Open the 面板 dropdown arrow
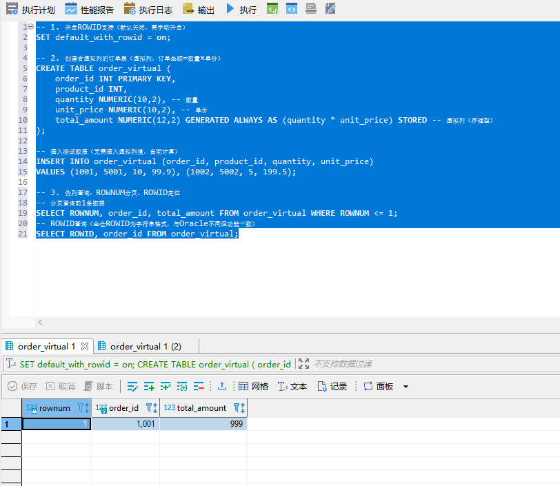The image size is (560, 486). tap(406, 387)
